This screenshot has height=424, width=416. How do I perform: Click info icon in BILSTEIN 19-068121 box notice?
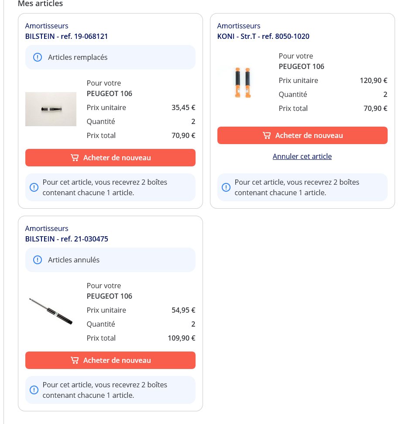pyautogui.click(x=34, y=187)
